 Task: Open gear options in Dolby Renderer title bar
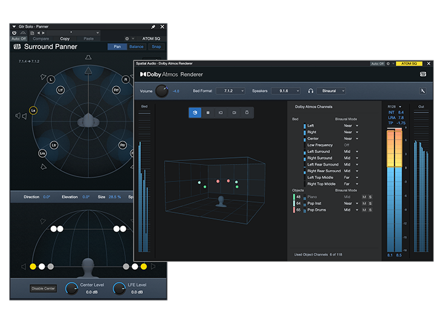tap(388, 64)
